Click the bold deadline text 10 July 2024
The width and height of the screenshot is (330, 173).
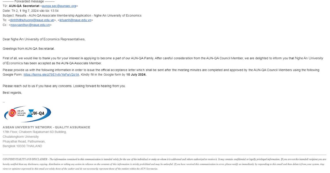136,75
